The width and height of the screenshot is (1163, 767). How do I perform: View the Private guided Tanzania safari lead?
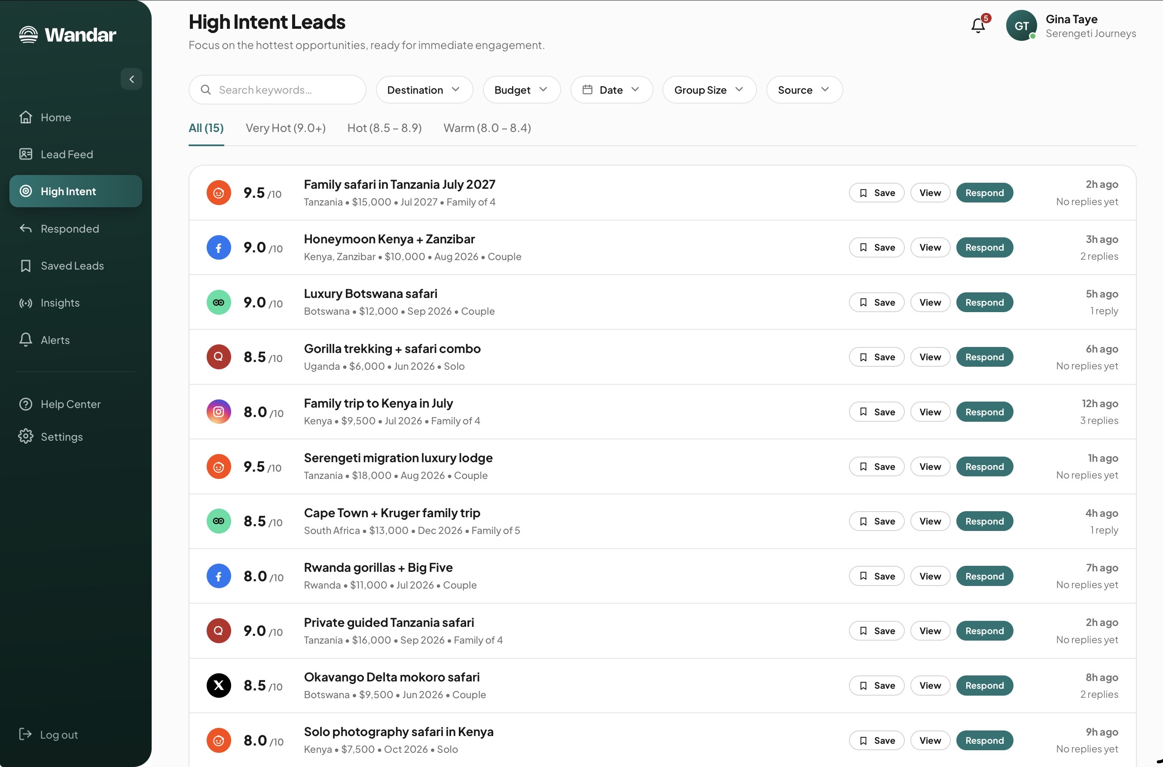point(930,631)
